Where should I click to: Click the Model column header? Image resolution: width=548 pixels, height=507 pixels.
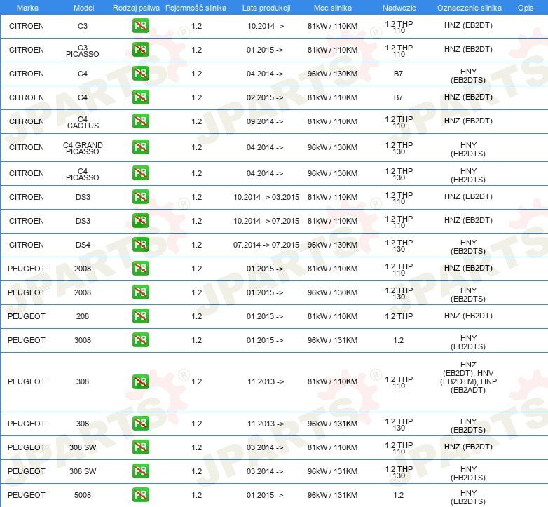(x=83, y=8)
